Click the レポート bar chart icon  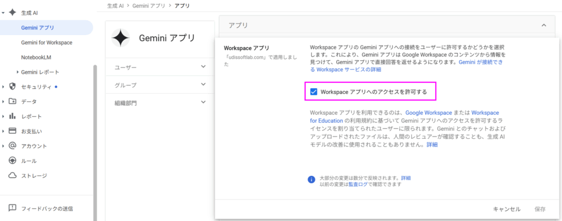coord(13,116)
